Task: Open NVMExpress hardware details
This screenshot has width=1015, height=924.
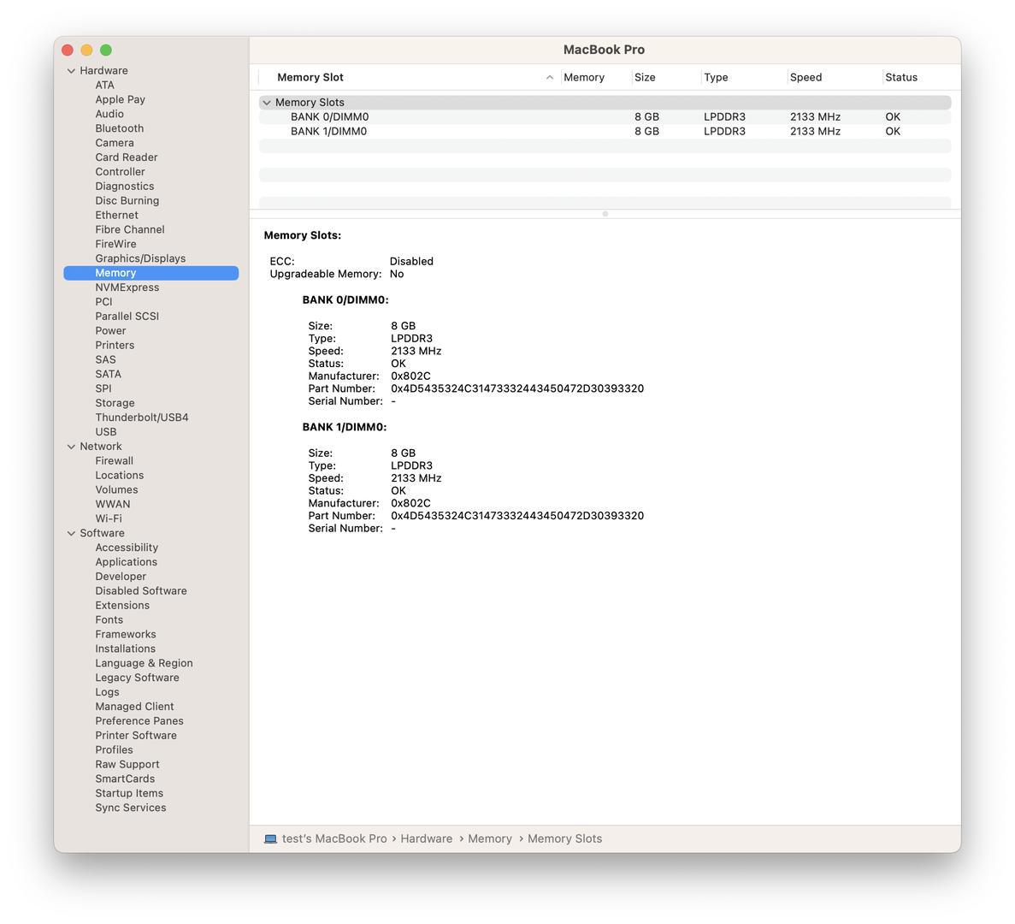Action: (x=127, y=287)
